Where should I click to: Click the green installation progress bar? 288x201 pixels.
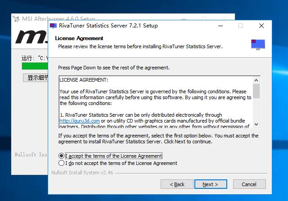click(x=34, y=66)
